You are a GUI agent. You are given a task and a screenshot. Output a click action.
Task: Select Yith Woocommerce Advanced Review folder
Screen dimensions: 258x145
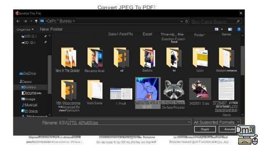click(68, 96)
